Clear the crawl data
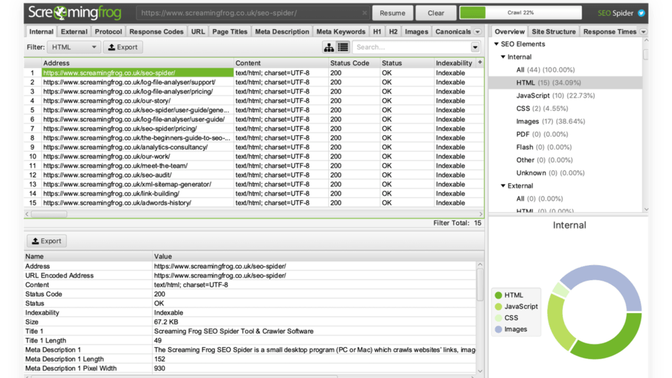Viewport: 672px width, 378px height. click(436, 13)
